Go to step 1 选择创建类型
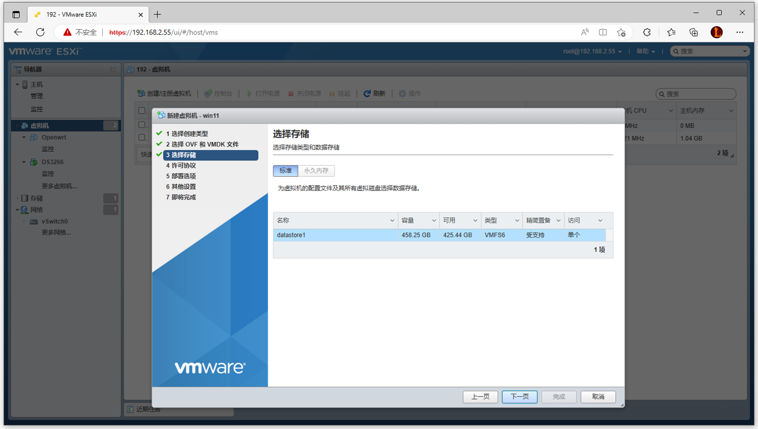This screenshot has height=429, width=758. click(187, 134)
